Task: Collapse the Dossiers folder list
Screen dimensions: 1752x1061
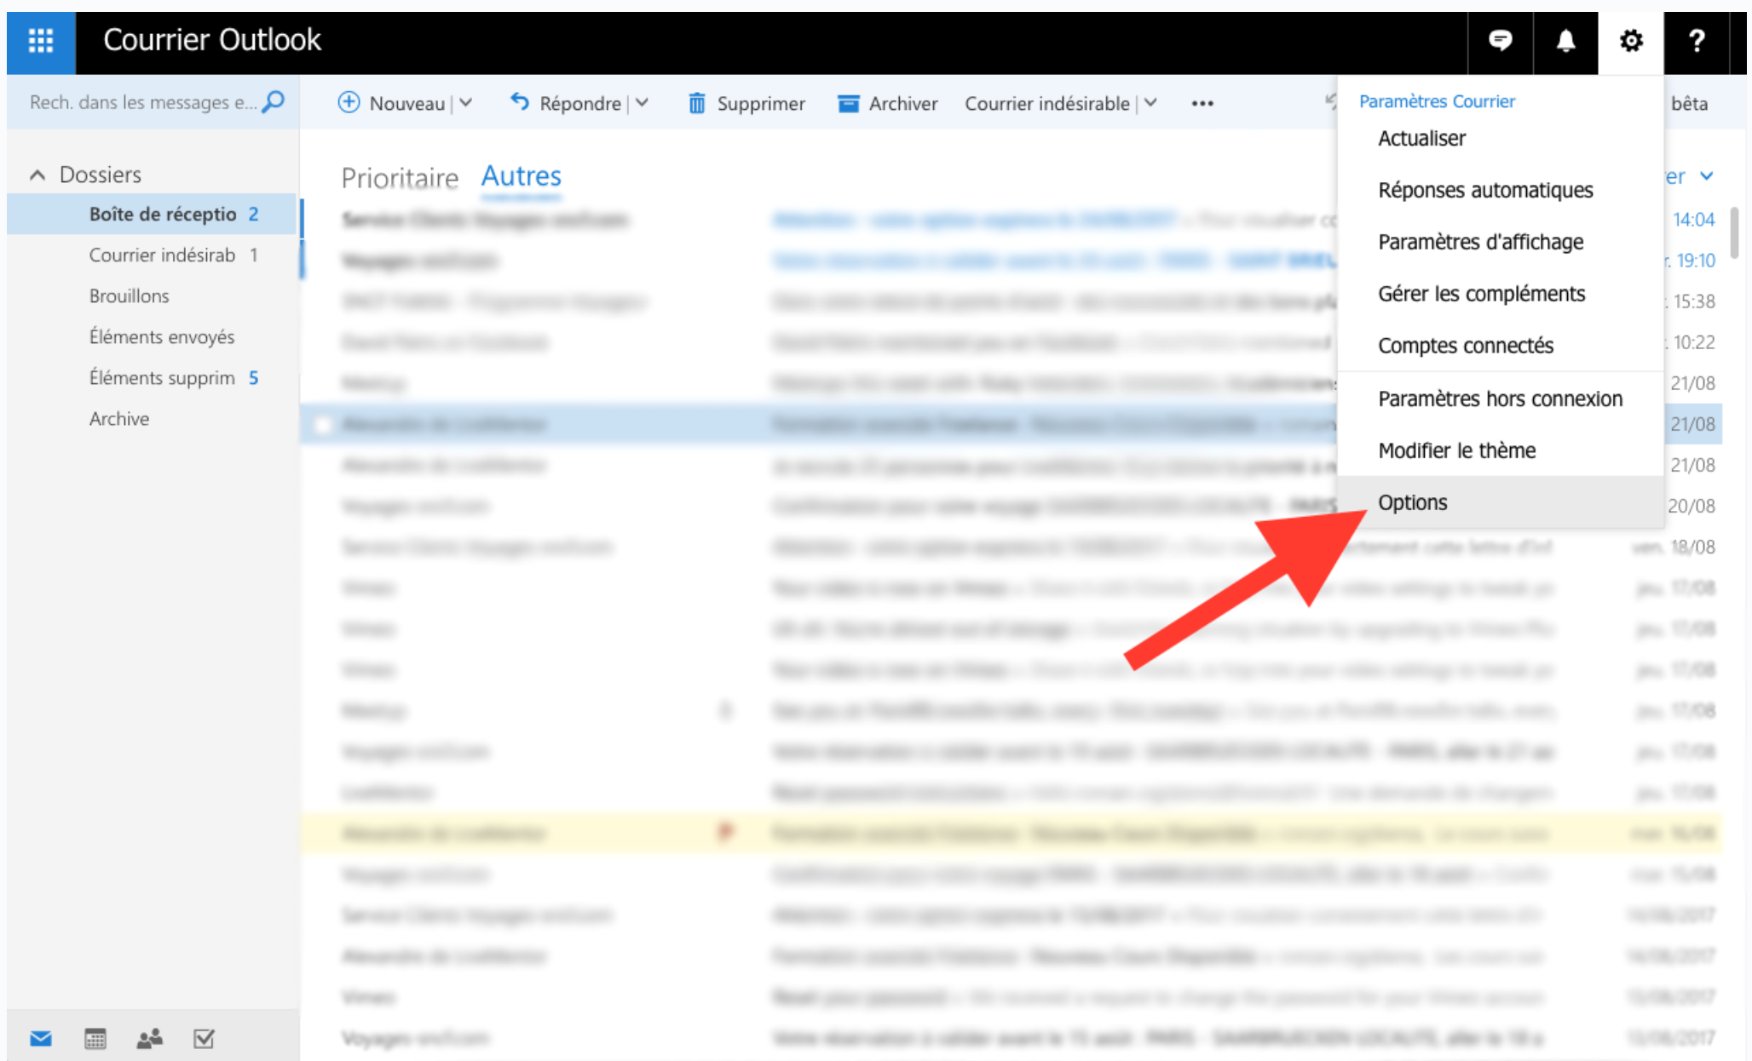Action: [x=37, y=175]
